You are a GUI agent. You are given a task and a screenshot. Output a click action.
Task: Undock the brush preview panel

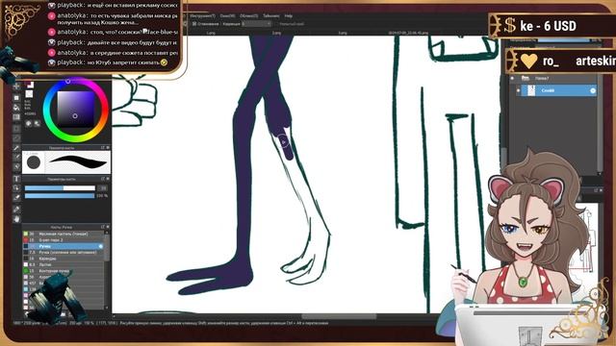tap(103, 147)
